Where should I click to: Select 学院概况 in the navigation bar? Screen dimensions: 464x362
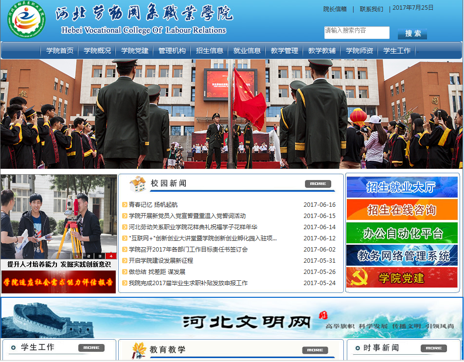coord(97,51)
